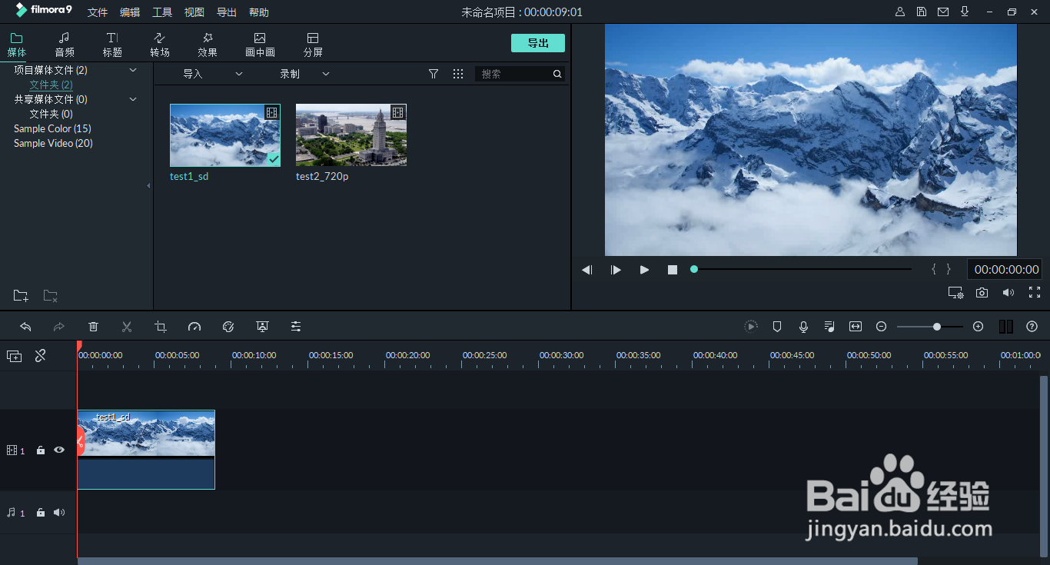
Task: Click the Delete trash icon
Action: pyautogui.click(x=93, y=326)
